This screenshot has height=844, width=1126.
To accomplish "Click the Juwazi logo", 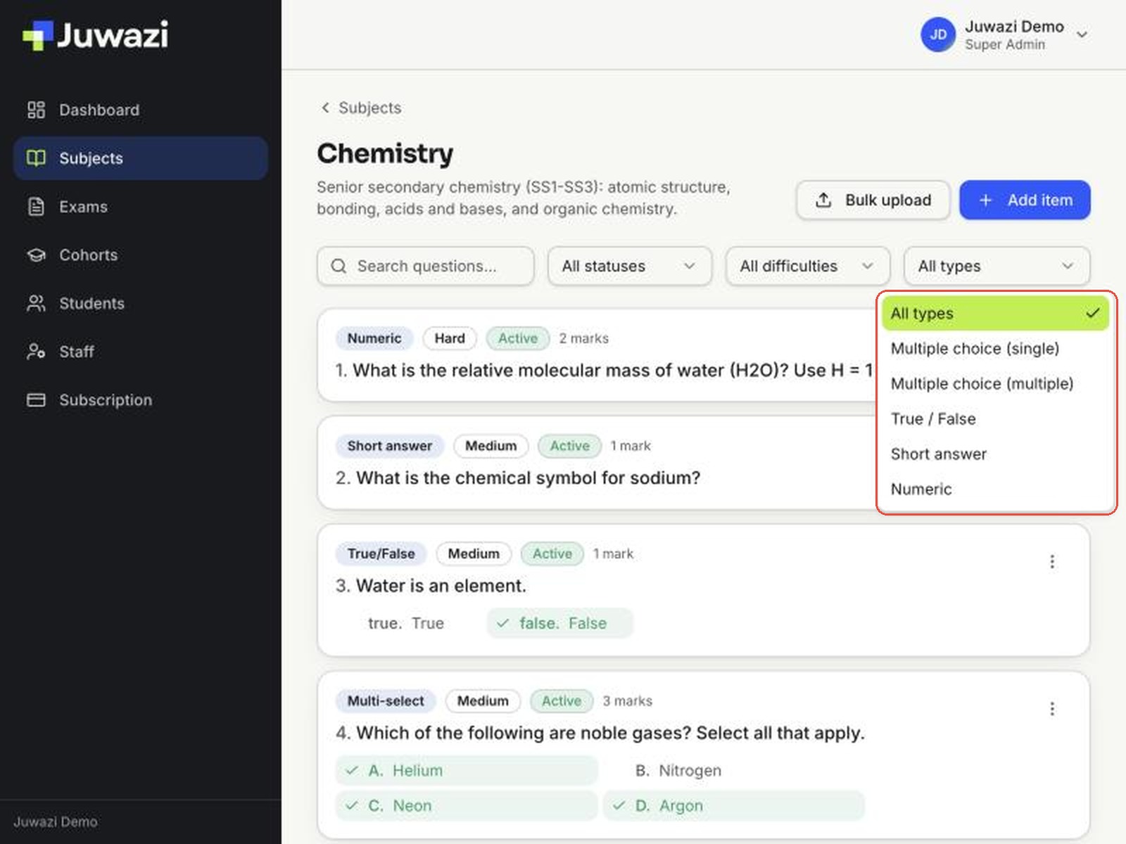I will pyautogui.click(x=96, y=35).
